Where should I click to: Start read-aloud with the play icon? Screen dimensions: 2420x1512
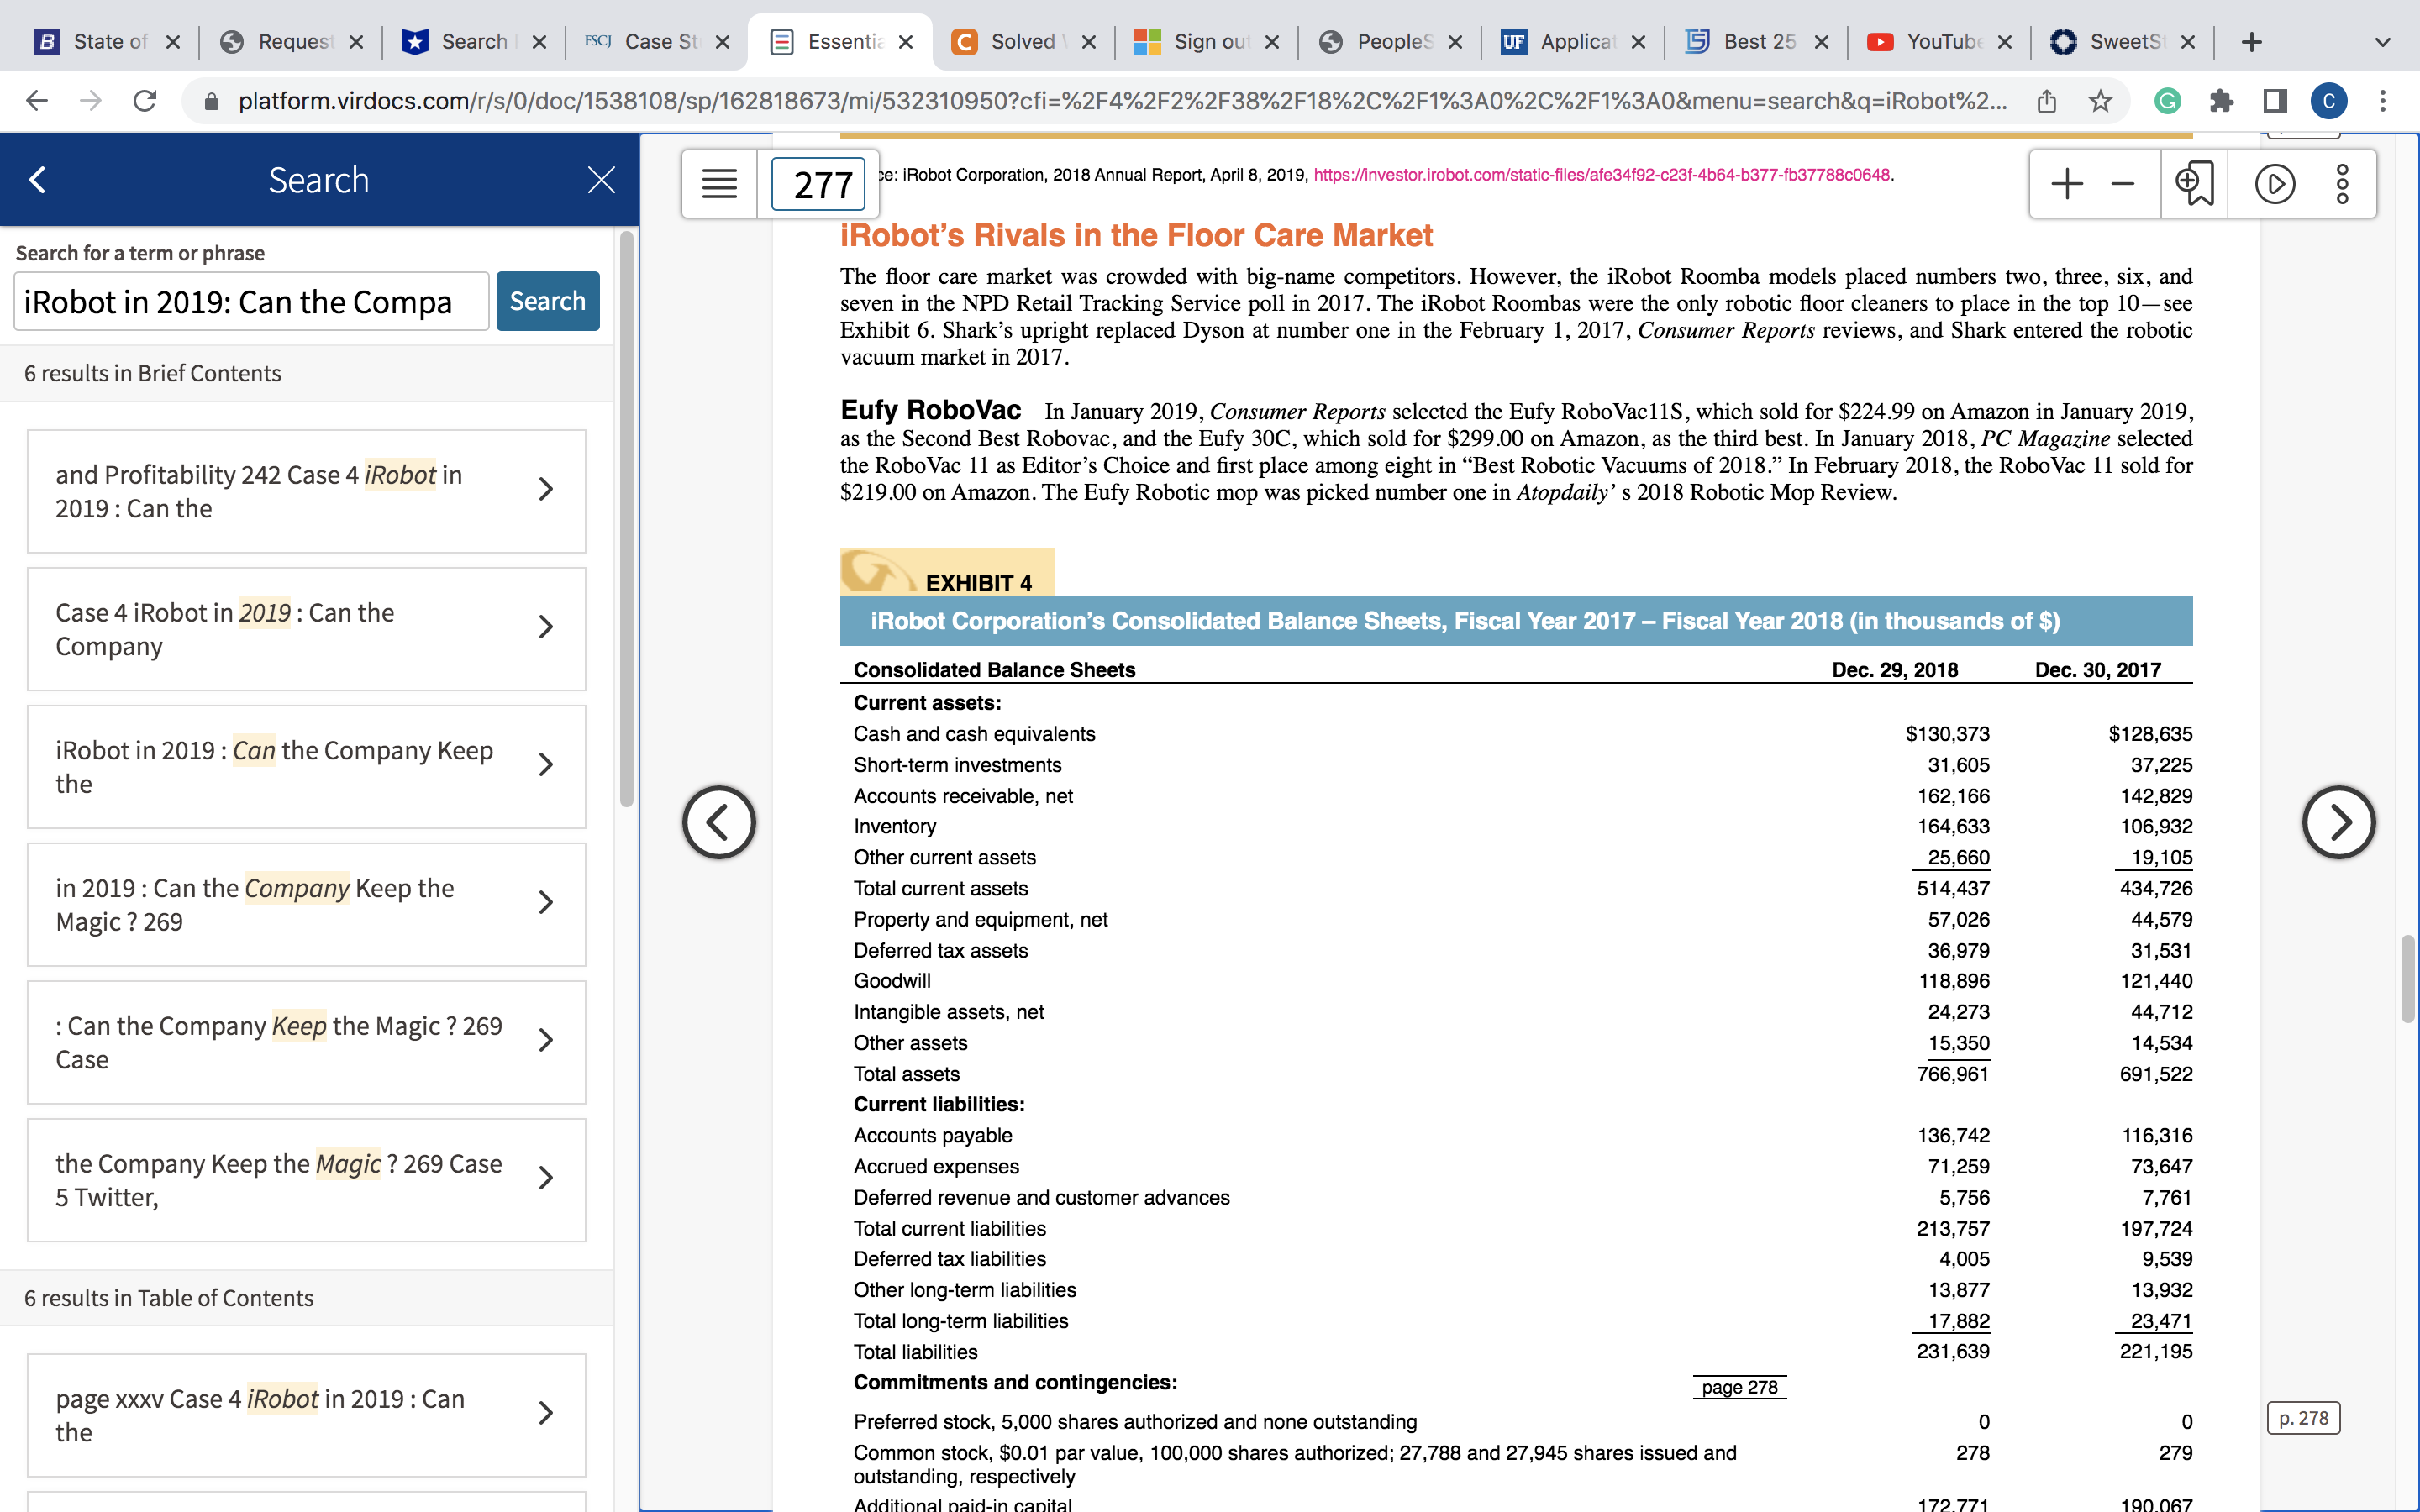click(x=2275, y=184)
